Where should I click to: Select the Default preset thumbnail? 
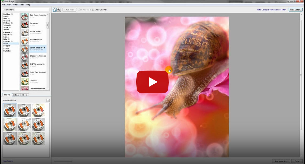tap(10, 110)
